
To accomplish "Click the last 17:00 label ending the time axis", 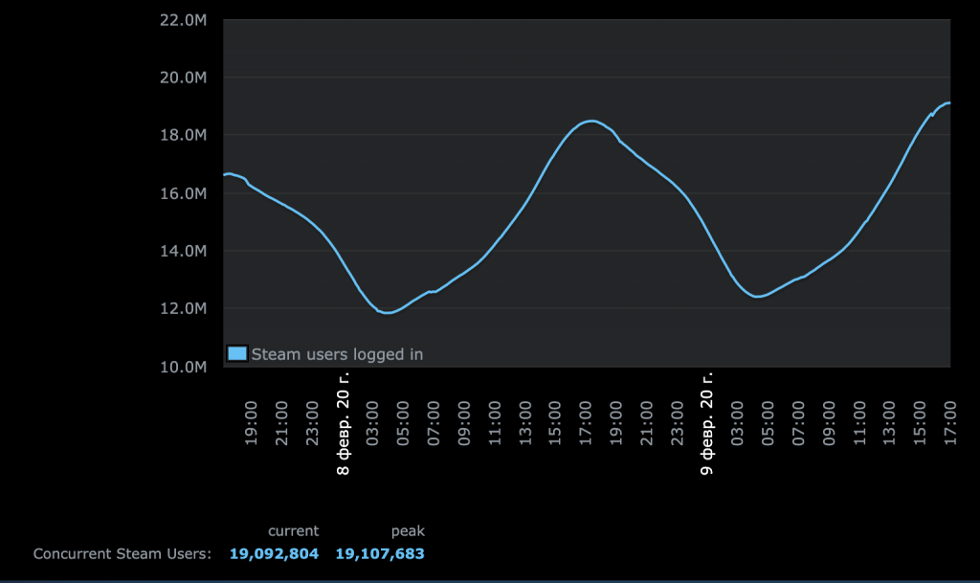I will (x=949, y=419).
